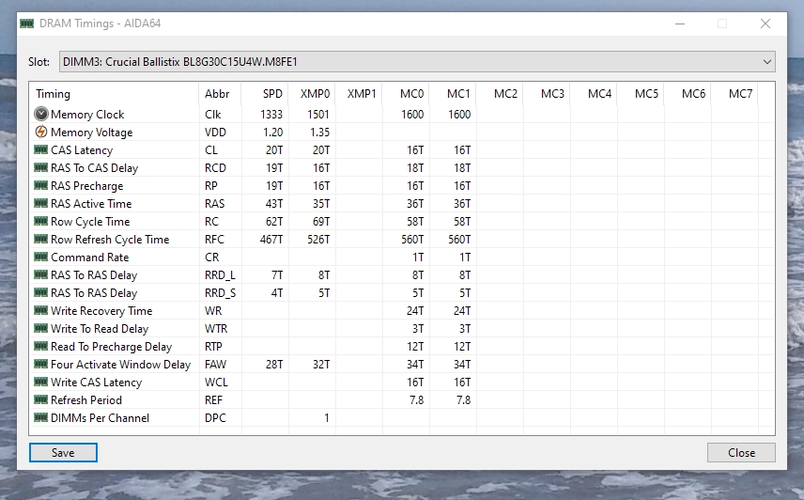Close the window with the X button
The image size is (804, 500).
(x=765, y=23)
